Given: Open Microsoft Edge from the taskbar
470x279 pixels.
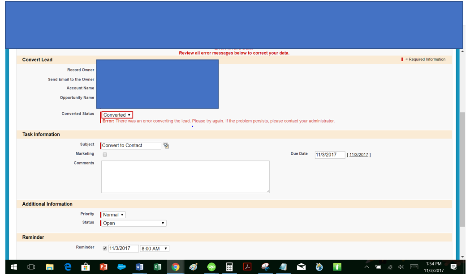Looking at the screenshot, I should pyautogui.click(x=68, y=267).
